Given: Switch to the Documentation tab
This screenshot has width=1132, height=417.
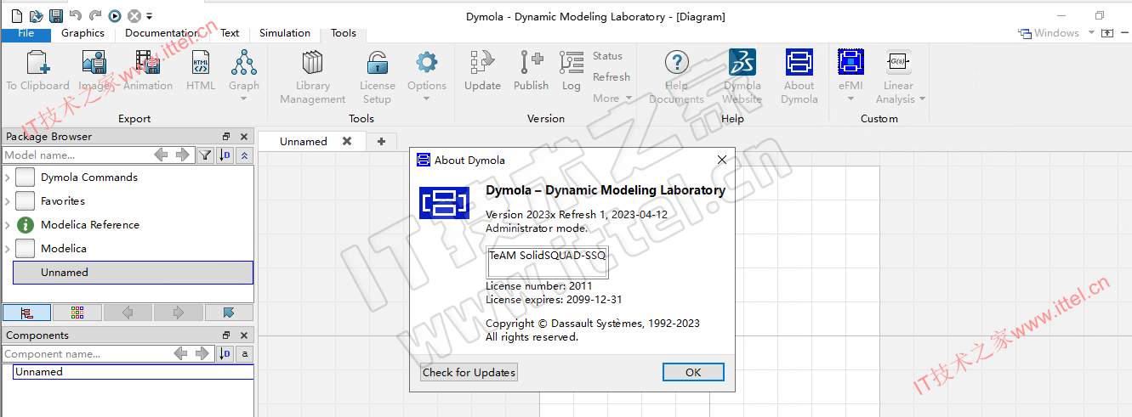Looking at the screenshot, I should pyautogui.click(x=161, y=33).
